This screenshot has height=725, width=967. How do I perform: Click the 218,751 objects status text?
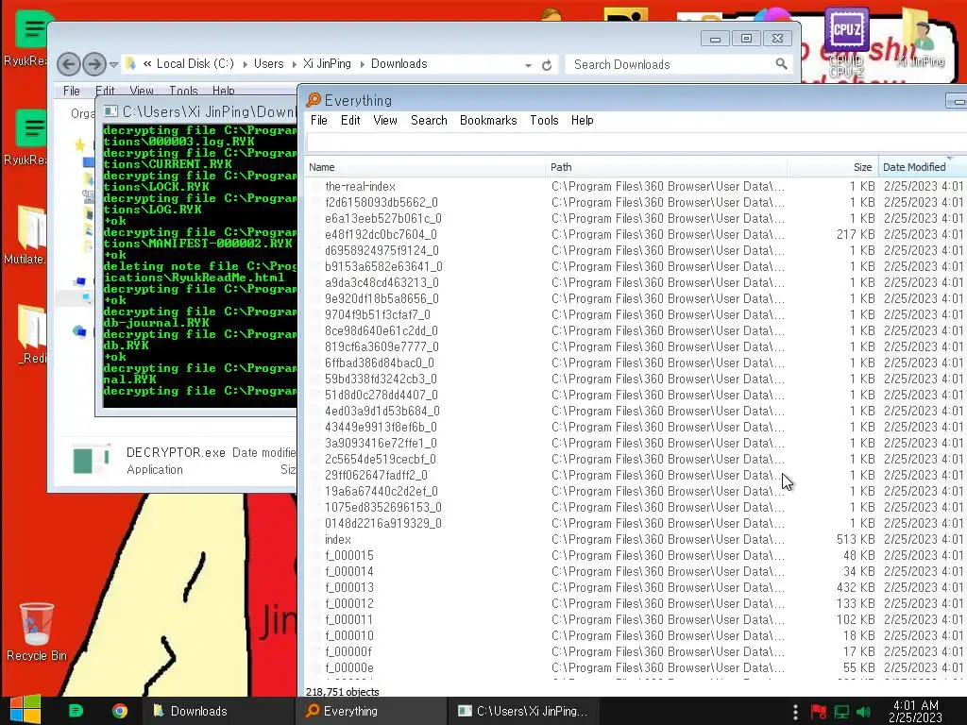[x=342, y=692]
